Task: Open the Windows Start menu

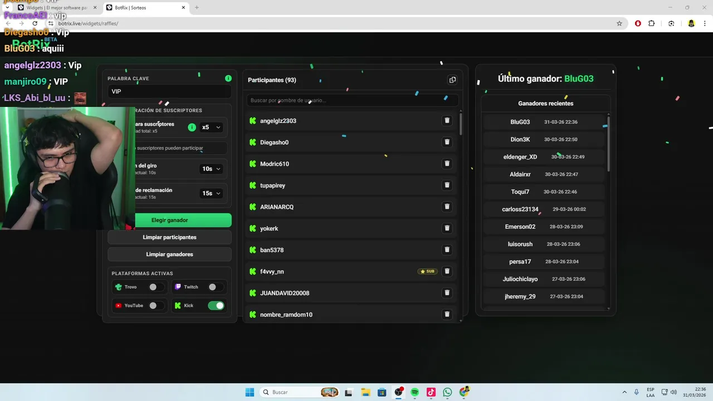Action: click(x=250, y=392)
